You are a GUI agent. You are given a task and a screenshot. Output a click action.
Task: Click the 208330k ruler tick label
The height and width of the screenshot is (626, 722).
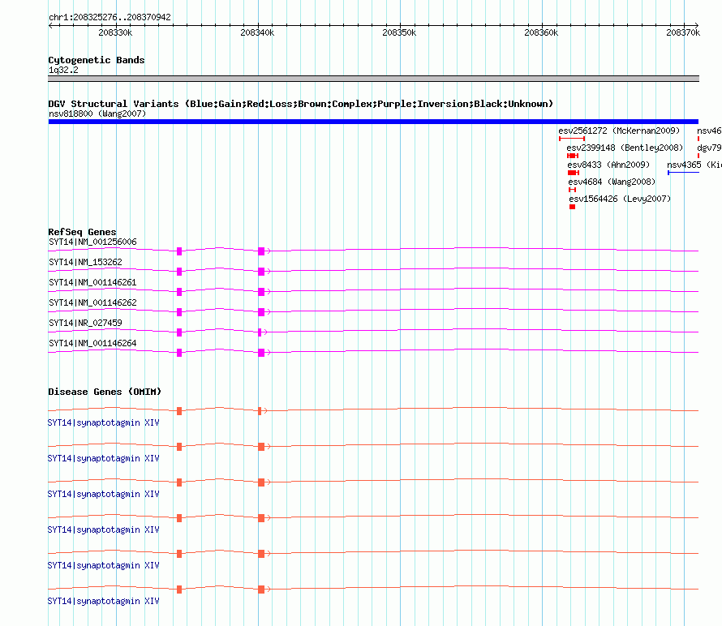[115, 32]
